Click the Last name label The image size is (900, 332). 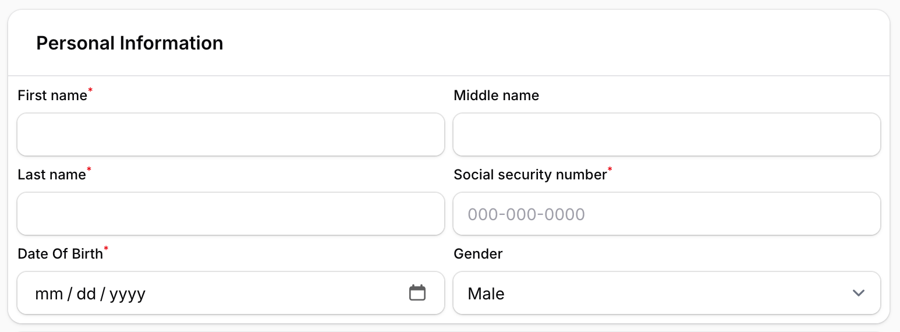tap(52, 175)
